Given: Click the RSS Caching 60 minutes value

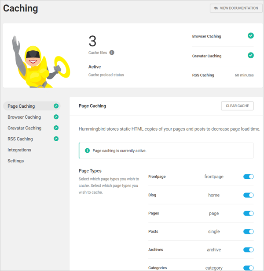Looking at the screenshot, I should pos(244,75).
